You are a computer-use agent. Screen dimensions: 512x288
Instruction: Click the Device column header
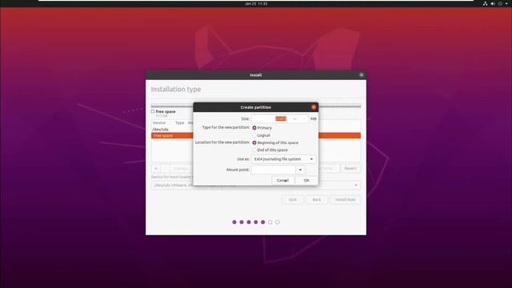(x=159, y=122)
